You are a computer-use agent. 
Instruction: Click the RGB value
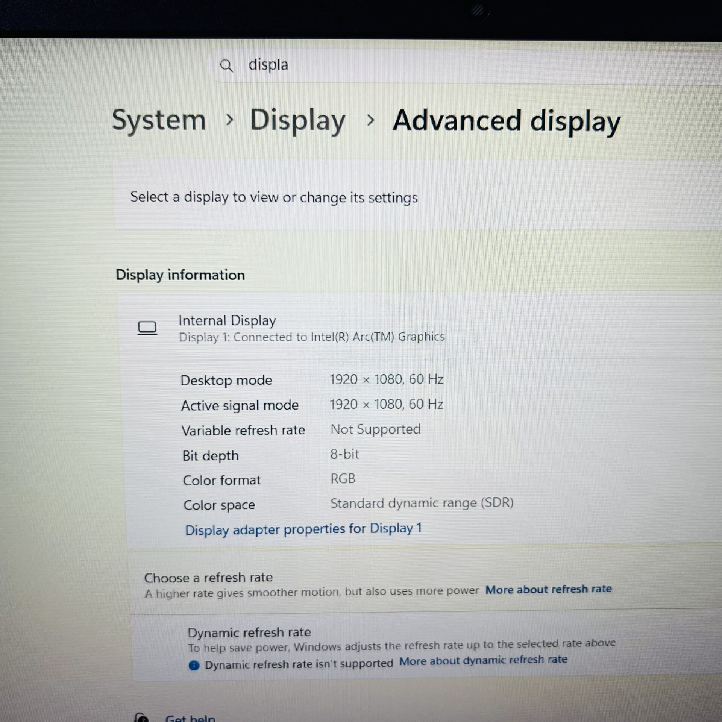[343, 479]
